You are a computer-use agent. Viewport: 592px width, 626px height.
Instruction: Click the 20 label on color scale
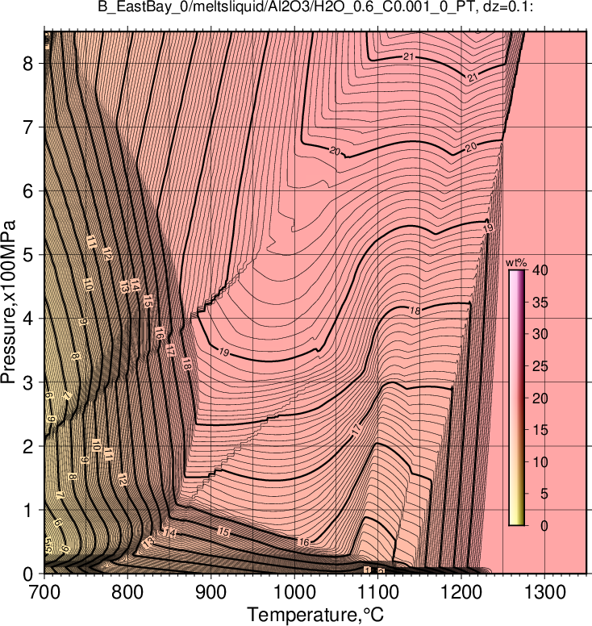(x=540, y=398)
